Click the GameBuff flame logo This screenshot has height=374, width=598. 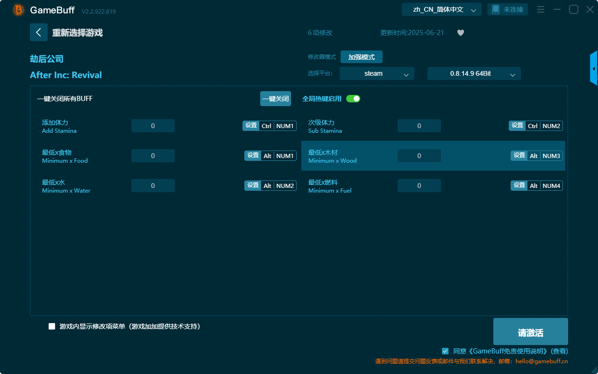tap(18, 9)
